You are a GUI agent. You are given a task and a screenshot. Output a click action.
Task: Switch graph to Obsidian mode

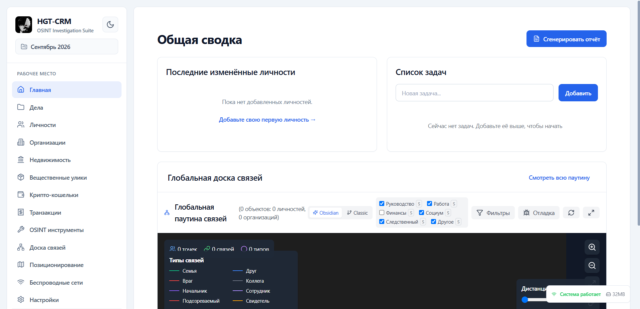click(326, 213)
